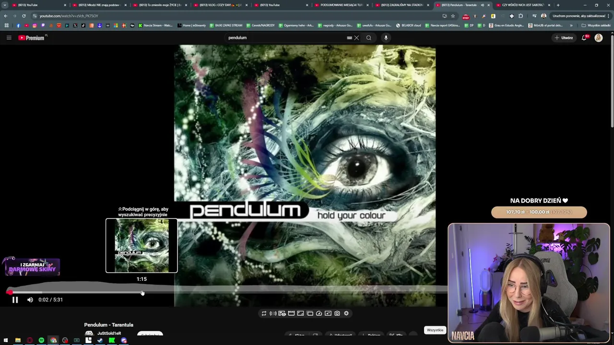
Task: Open extension settings gear in player toolbar
Action: (346, 313)
